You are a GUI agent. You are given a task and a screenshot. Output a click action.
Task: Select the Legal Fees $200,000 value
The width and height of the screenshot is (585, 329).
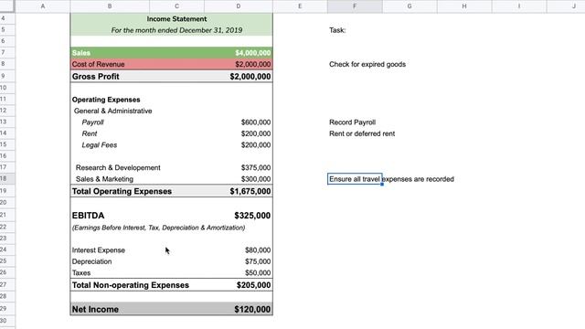pos(256,145)
